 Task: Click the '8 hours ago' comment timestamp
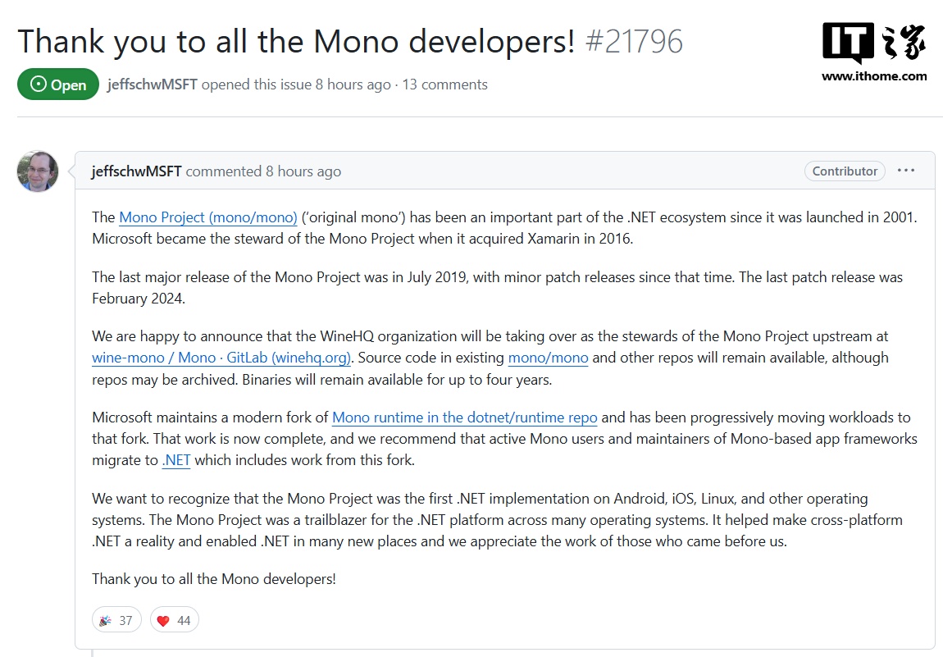[x=303, y=171]
